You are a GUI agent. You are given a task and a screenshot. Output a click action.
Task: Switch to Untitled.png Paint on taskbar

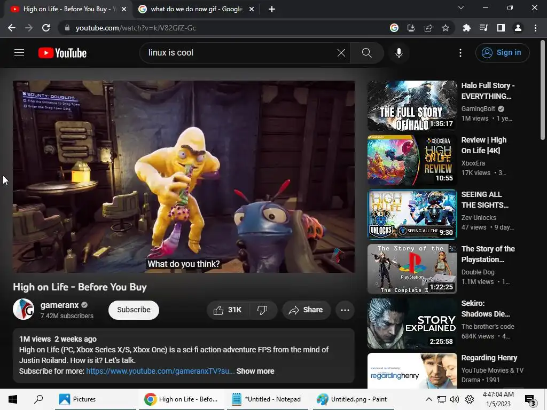(354, 399)
